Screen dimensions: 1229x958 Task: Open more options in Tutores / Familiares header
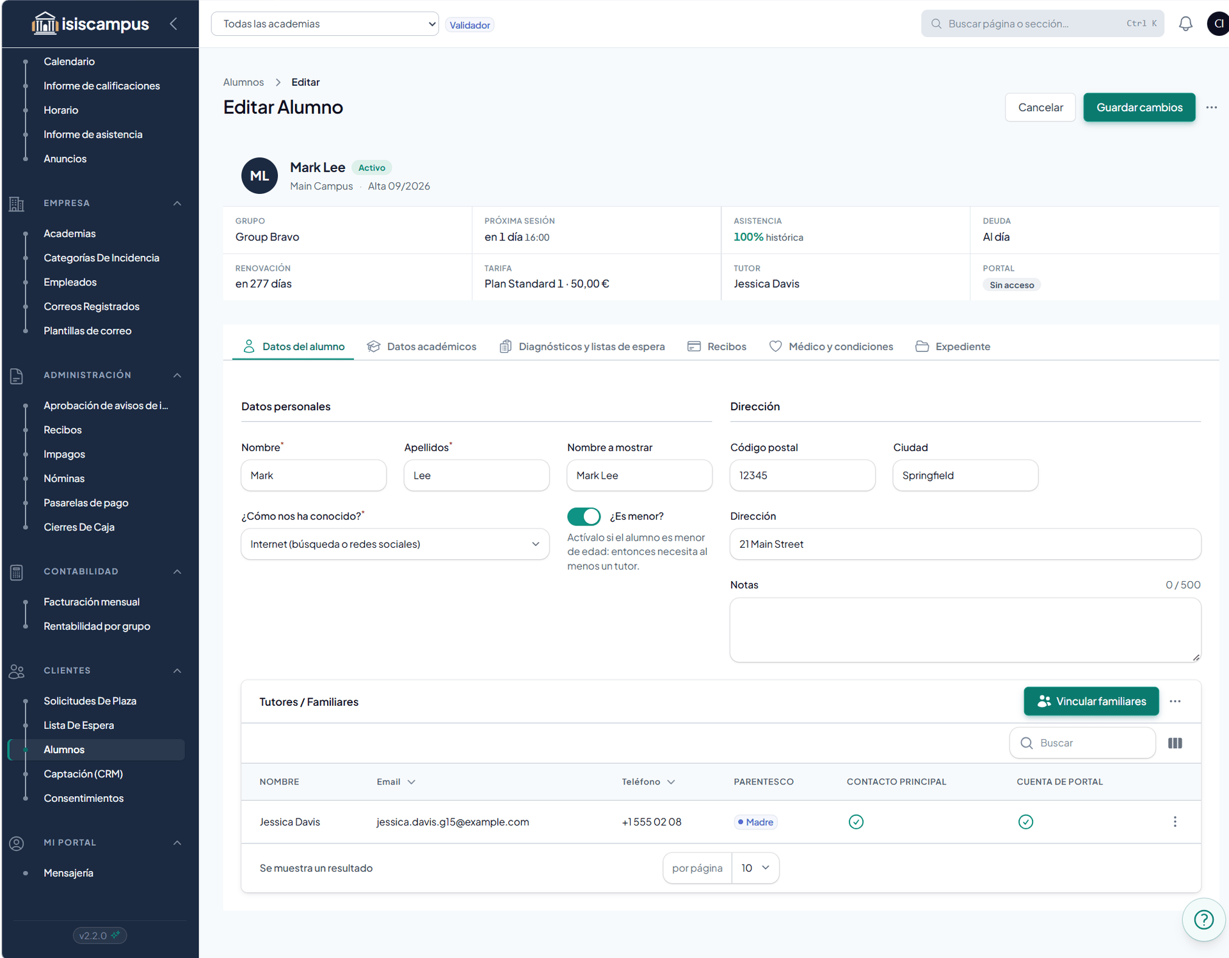(x=1175, y=701)
